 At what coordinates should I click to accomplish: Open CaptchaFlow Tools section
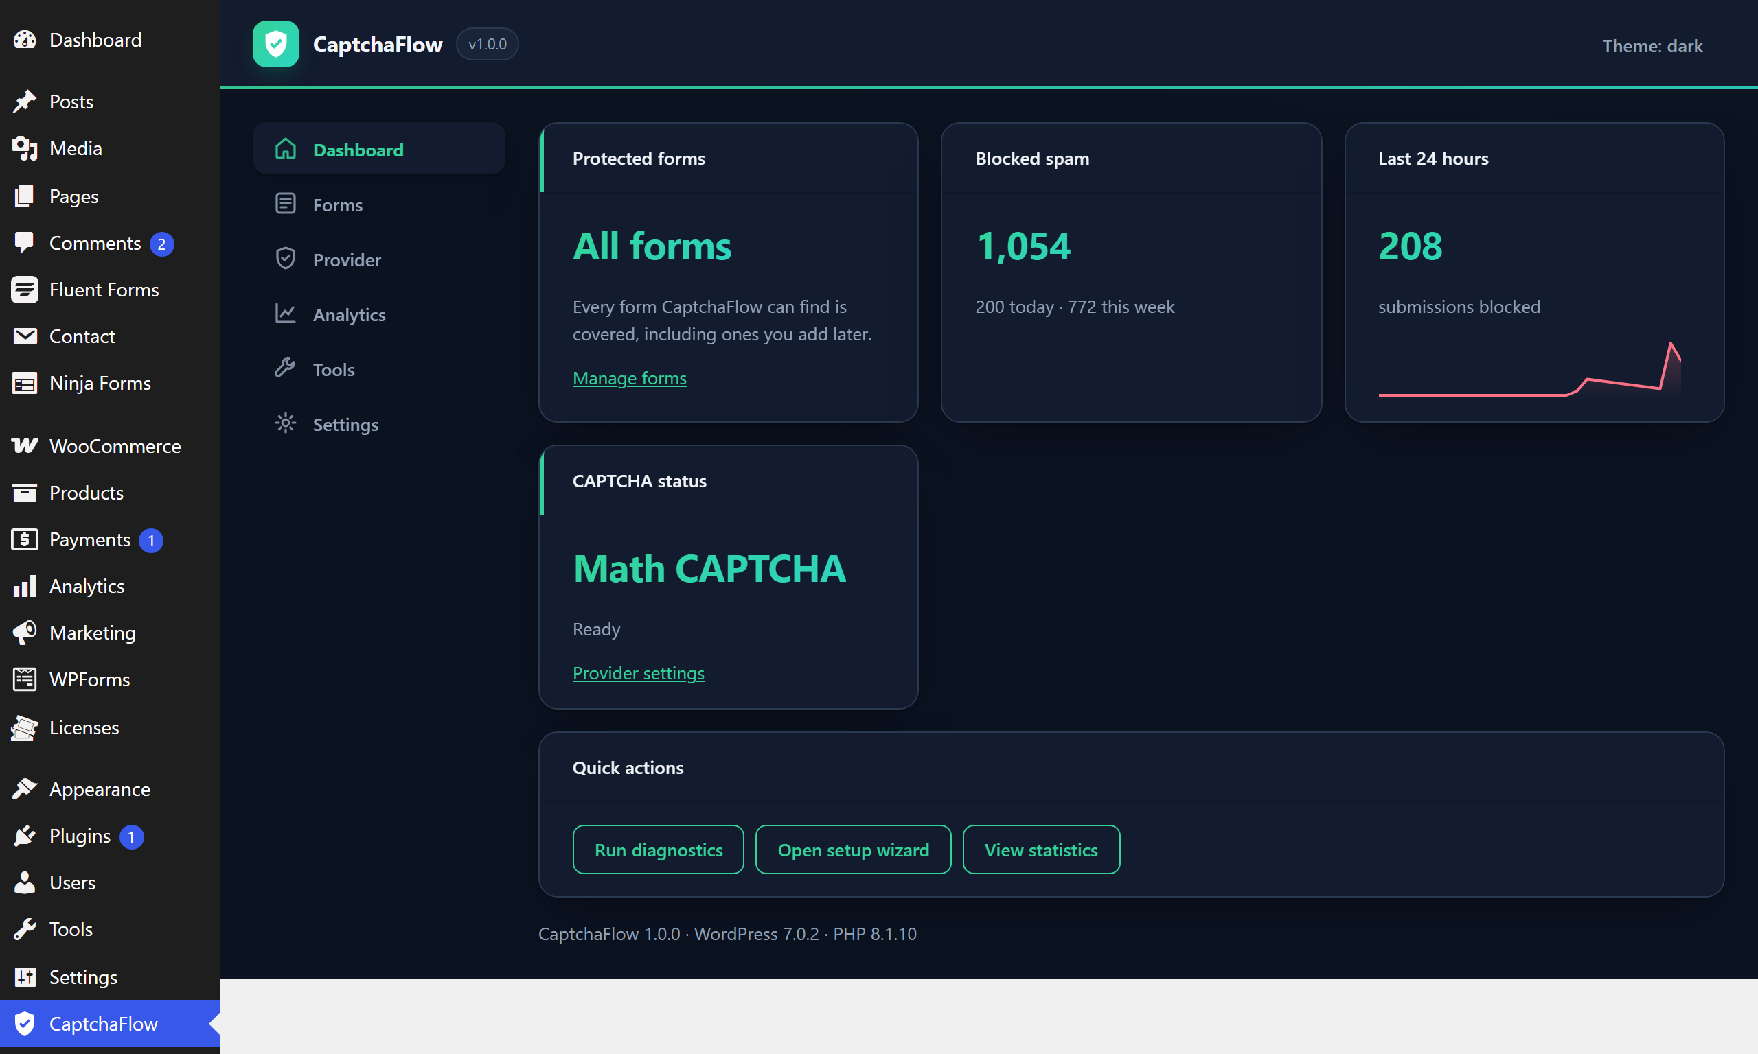pos(379,369)
